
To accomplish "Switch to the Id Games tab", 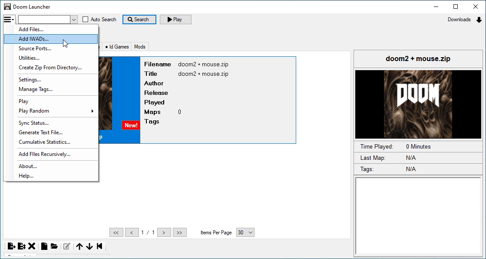I will [x=117, y=47].
